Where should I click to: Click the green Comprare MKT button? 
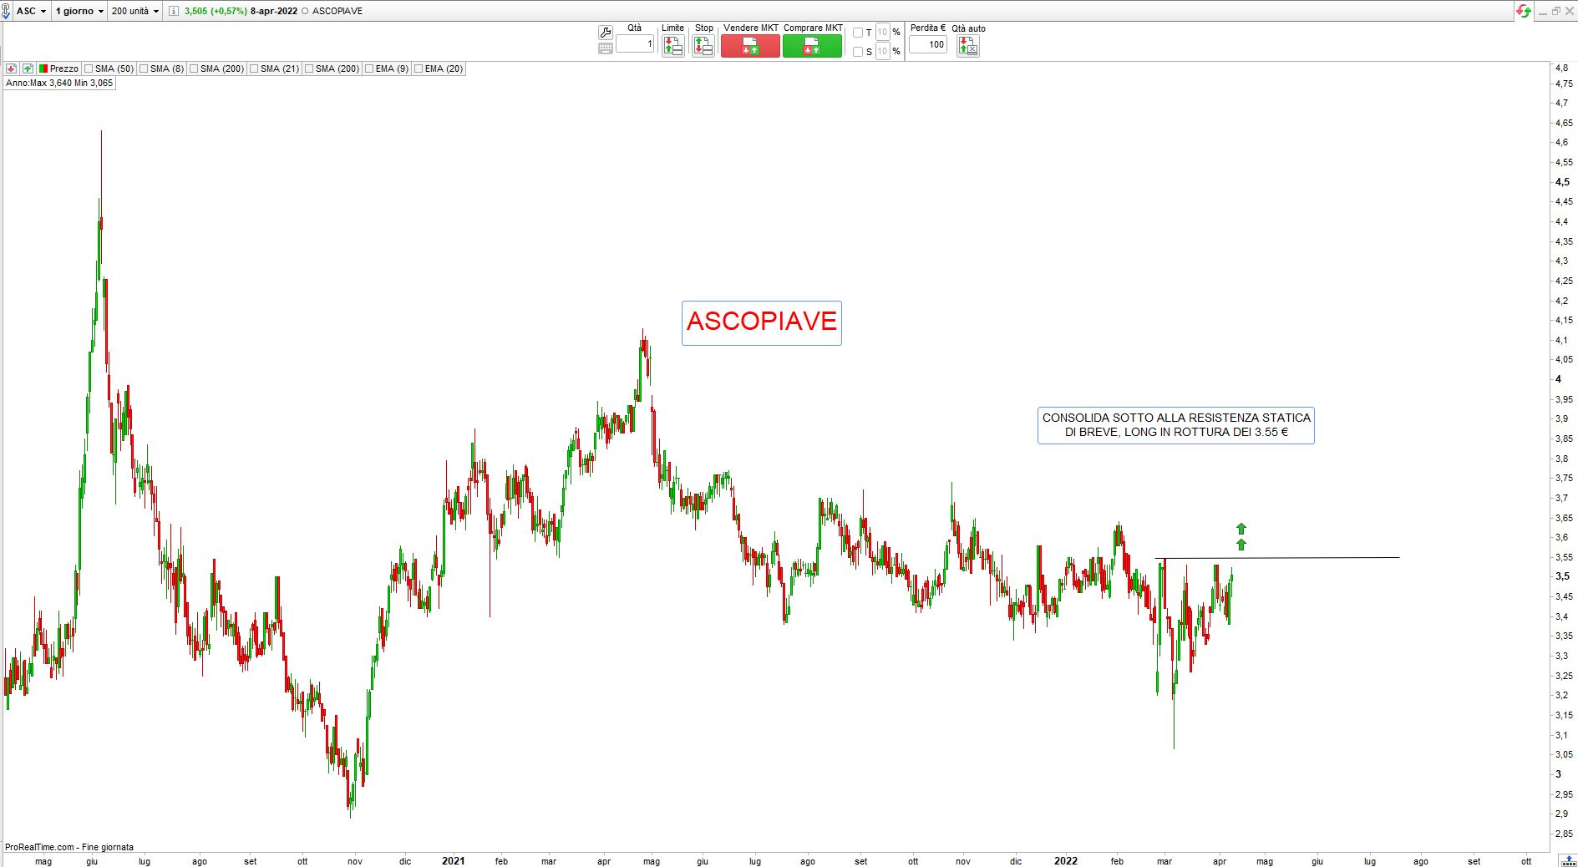point(812,46)
